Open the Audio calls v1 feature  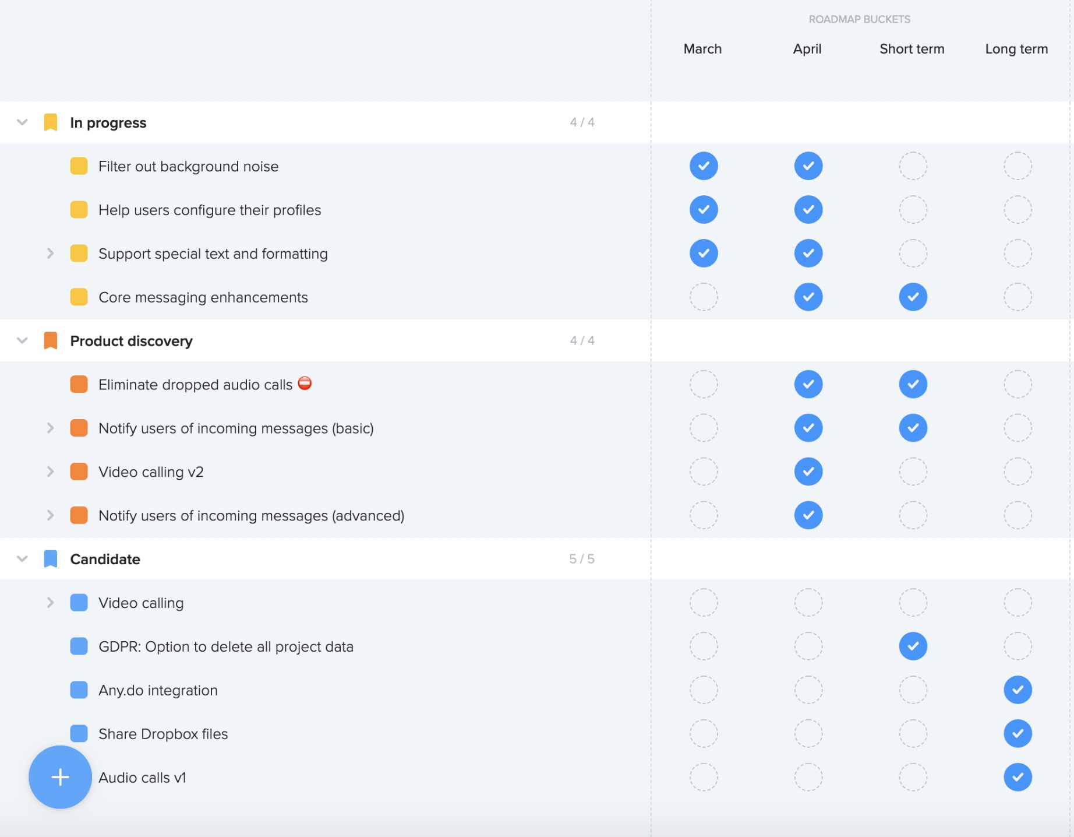tap(142, 778)
